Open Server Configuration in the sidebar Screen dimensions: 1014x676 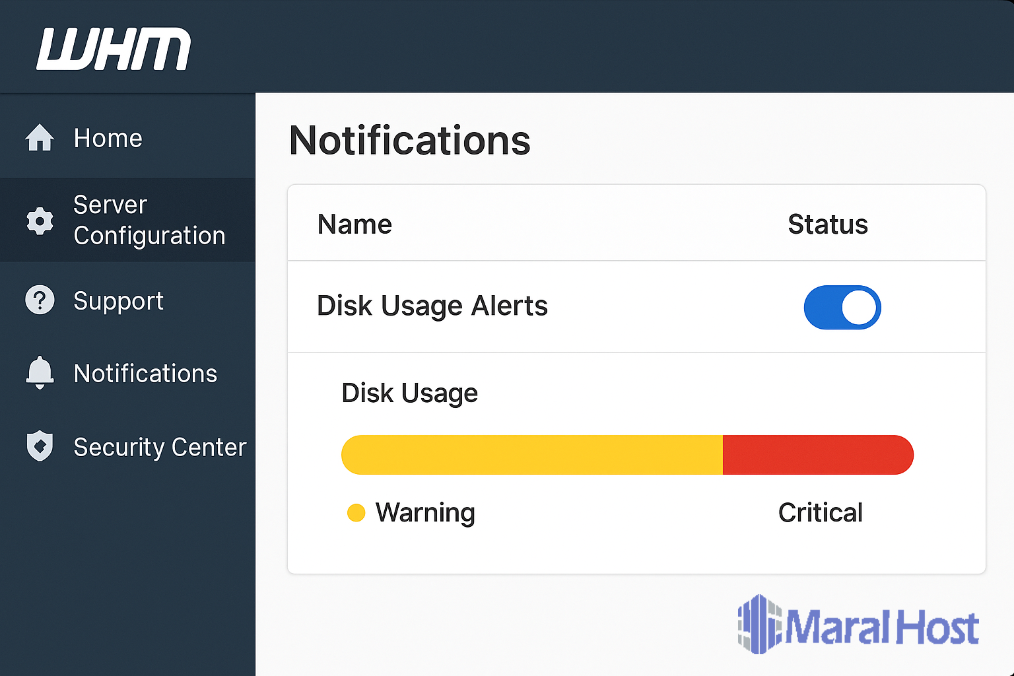[149, 220]
